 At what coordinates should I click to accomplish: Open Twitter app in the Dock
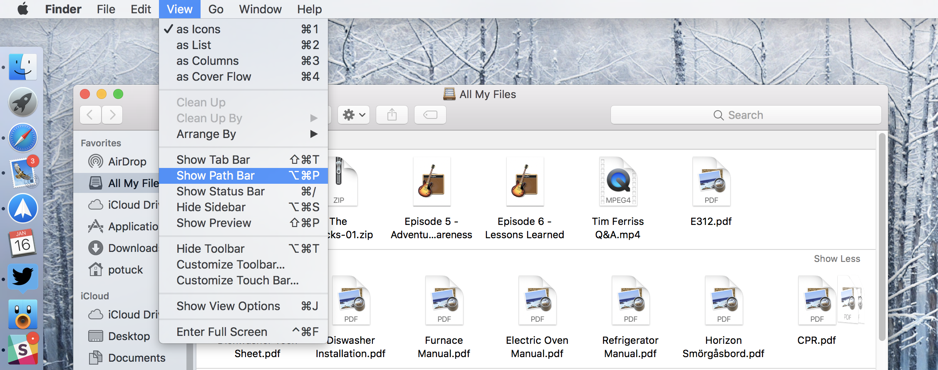click(x=23, y=277)
